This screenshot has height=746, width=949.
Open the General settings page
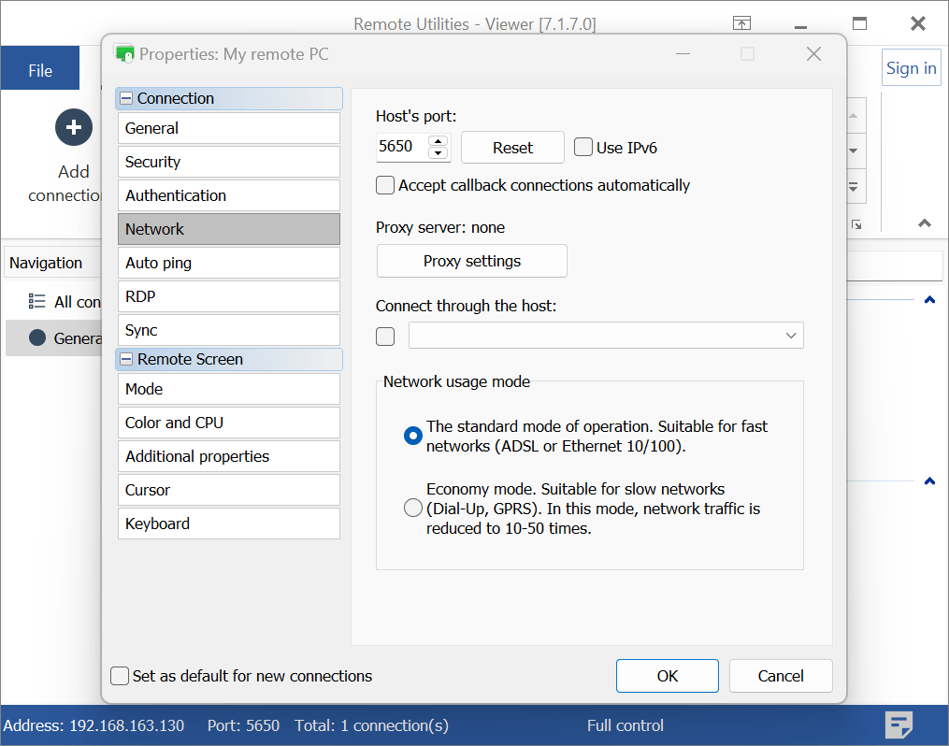229,128
